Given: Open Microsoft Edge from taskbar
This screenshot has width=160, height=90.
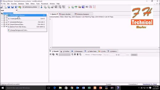Looking at the screenshot, I should (54, 88).
